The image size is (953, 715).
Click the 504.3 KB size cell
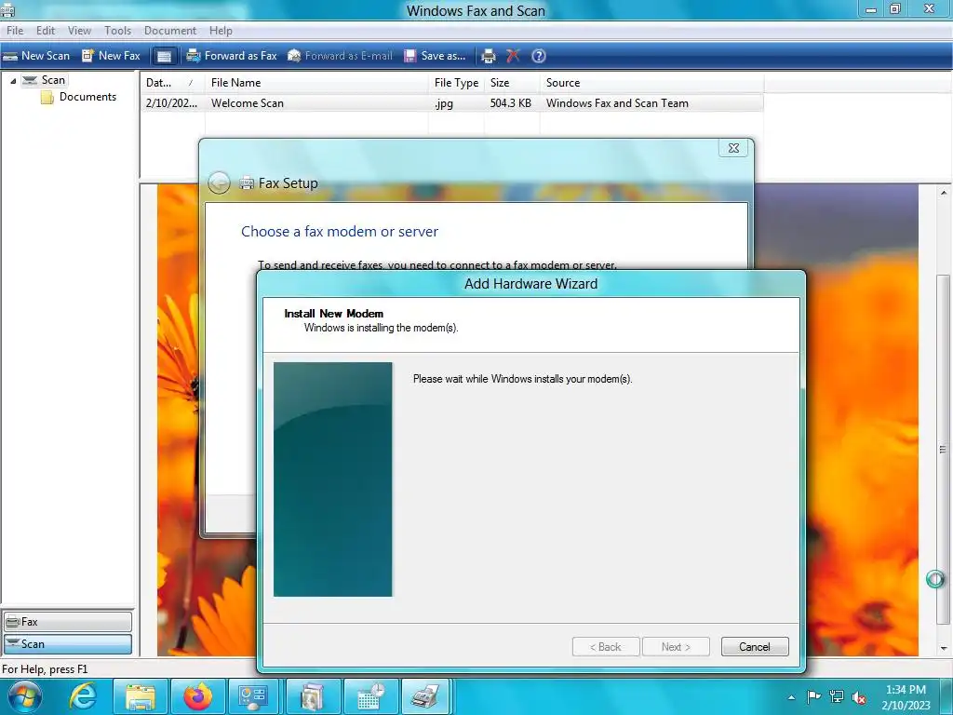[x=511, y=103]
